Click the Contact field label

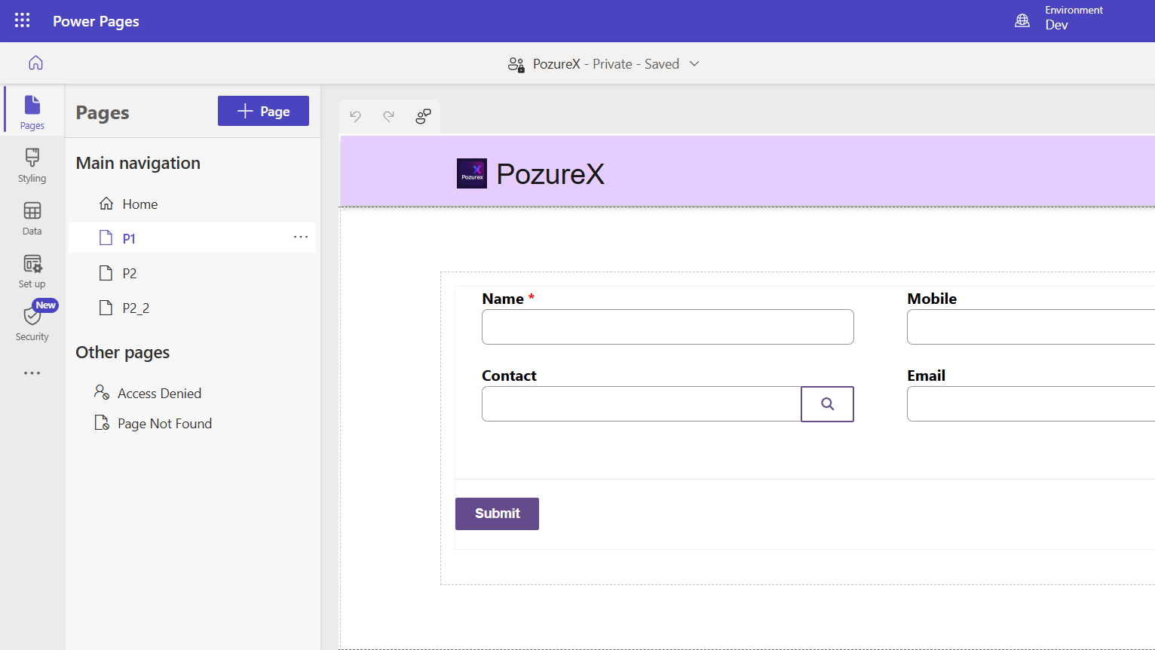point(509,376)
